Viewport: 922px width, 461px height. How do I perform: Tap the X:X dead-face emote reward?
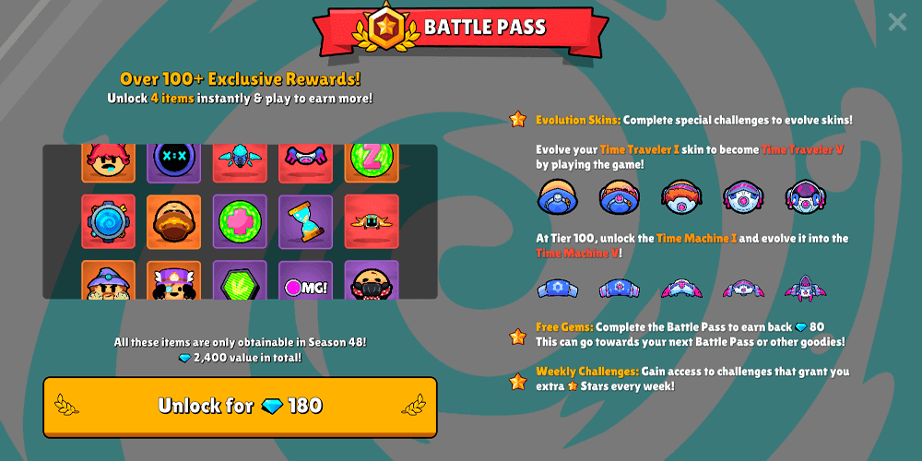point(174,163)
